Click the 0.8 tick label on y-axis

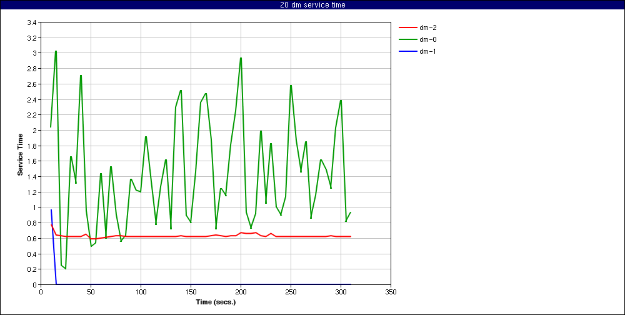pos(31,223)
